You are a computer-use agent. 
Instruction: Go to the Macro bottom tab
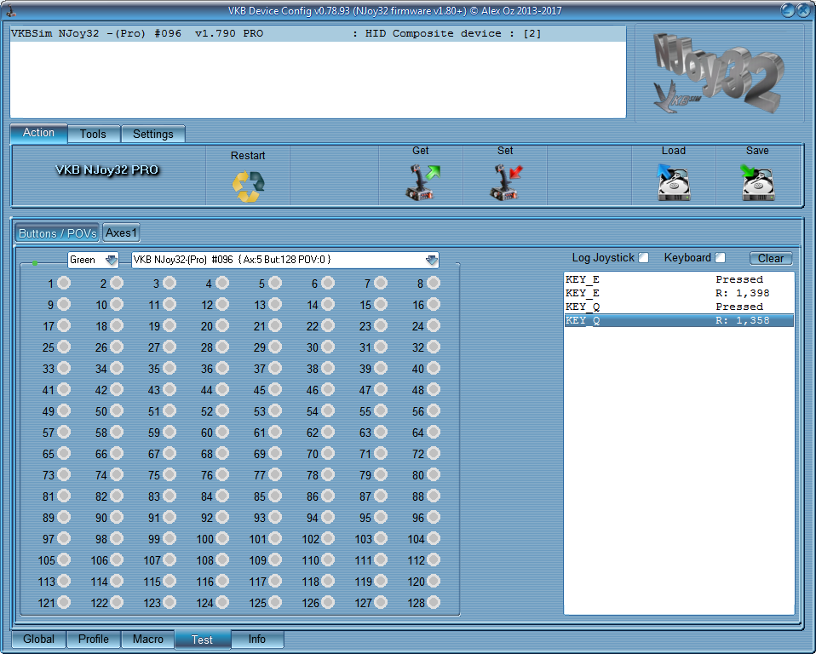(x=147, y=639)
